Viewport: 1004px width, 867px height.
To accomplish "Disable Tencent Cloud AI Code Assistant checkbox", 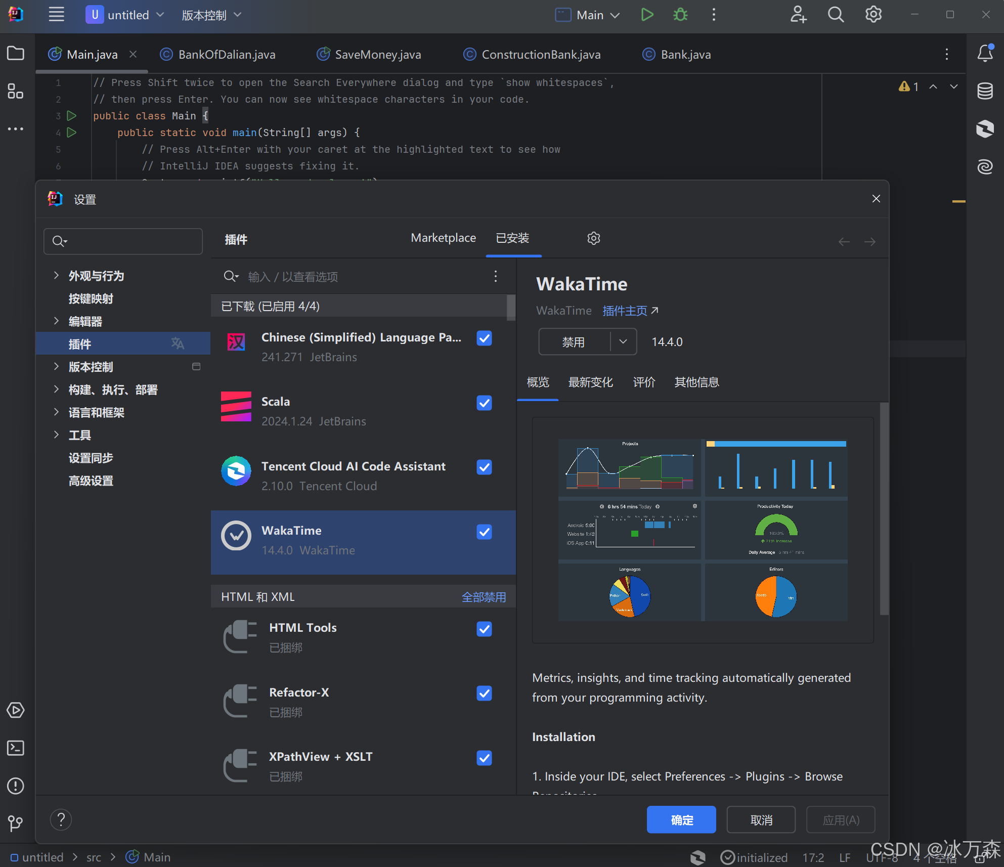I will [484, 467].
